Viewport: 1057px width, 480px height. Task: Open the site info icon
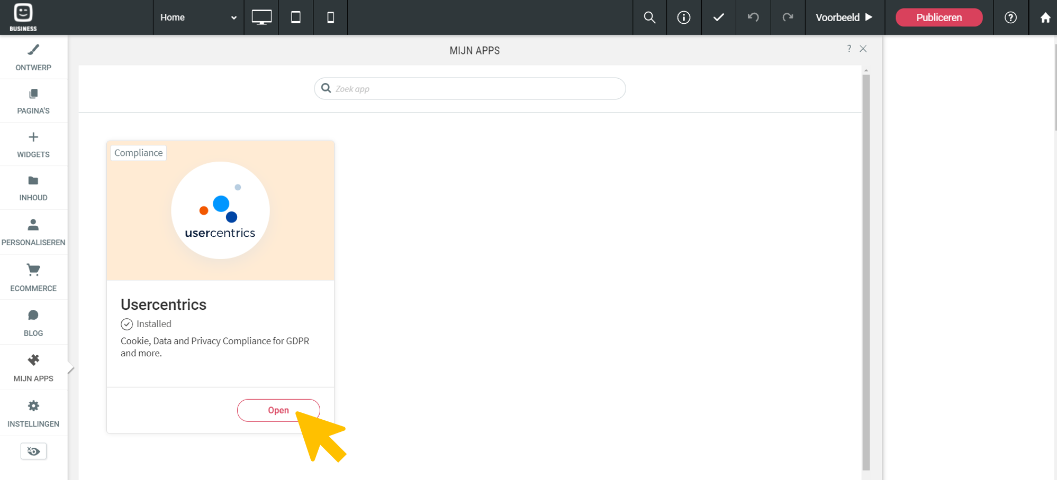pyautogui.click(x=684, y=17)
